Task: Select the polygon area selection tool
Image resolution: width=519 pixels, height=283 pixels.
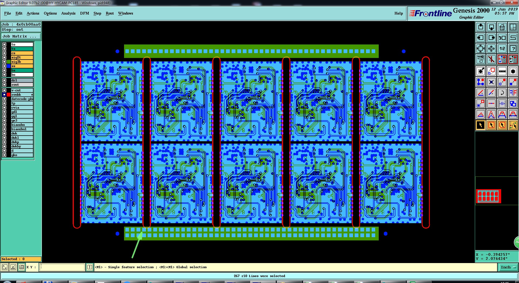Action: 502,125
